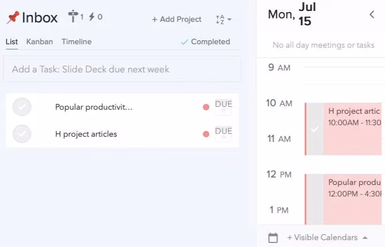The image size is (385, 247).
Task: Click the lightning bolt icon with count 0
Action: (91, 17)
